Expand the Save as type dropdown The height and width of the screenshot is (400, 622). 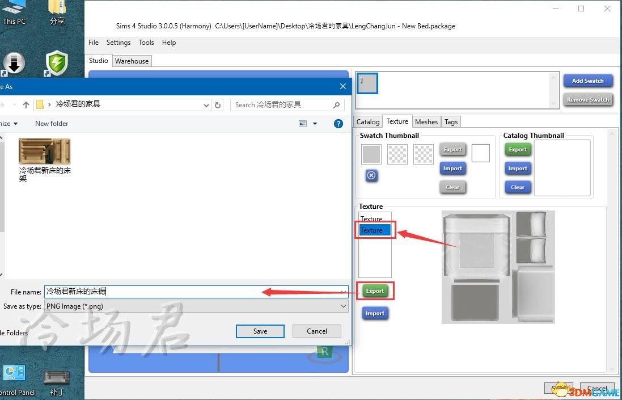tap(344, 306)
